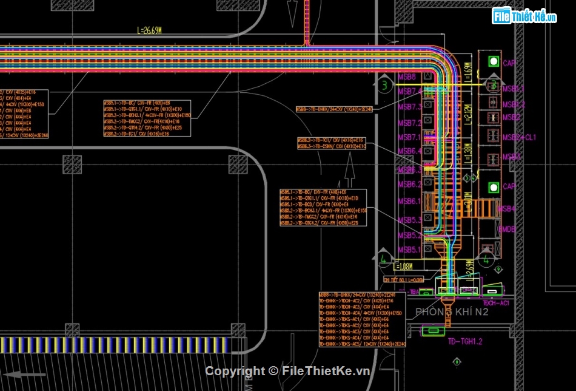Image resolution: width=576 pixels, height=391 pixels.
Task: Select the MSB6.1 panel label
Action: pos(409,201)
